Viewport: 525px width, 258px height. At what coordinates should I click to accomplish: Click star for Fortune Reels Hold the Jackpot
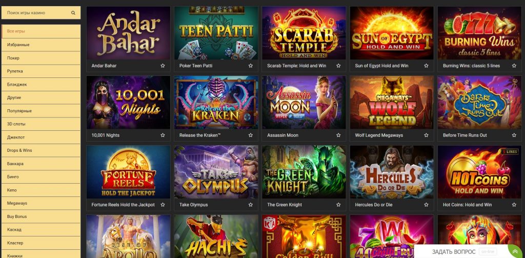pyautogui.click(x=163, y=205)
